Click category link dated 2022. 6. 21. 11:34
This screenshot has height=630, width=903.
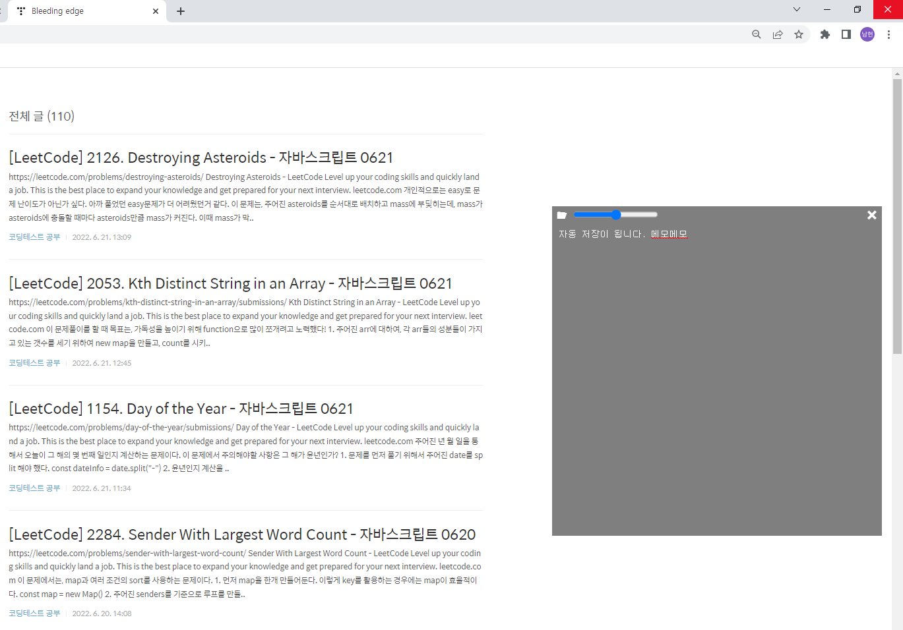coord(34,488)
